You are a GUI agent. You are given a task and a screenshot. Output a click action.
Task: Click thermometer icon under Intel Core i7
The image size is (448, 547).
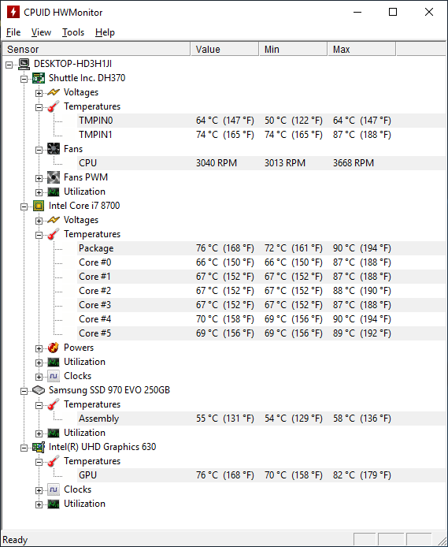[x=54, y=234]
